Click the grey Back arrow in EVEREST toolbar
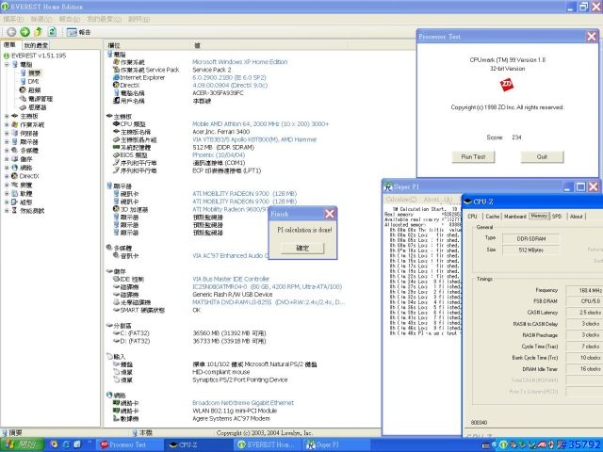Viewport: 603px width, 452px height. [x=11, y=32]
